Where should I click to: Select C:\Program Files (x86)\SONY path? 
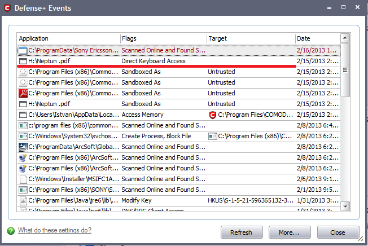coord(74,190)
